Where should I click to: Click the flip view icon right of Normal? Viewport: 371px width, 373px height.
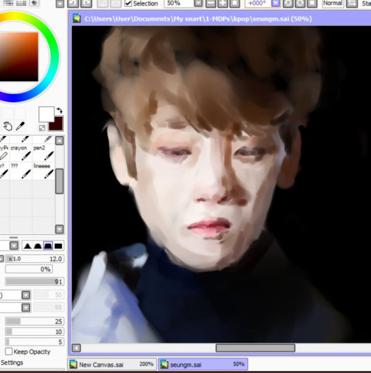click(x=352, y=3)
